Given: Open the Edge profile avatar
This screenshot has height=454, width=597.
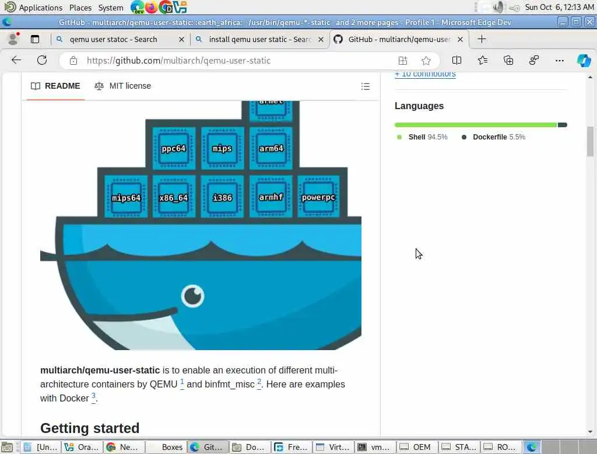Looking at the screenshot, I should (x=13, y=39).
